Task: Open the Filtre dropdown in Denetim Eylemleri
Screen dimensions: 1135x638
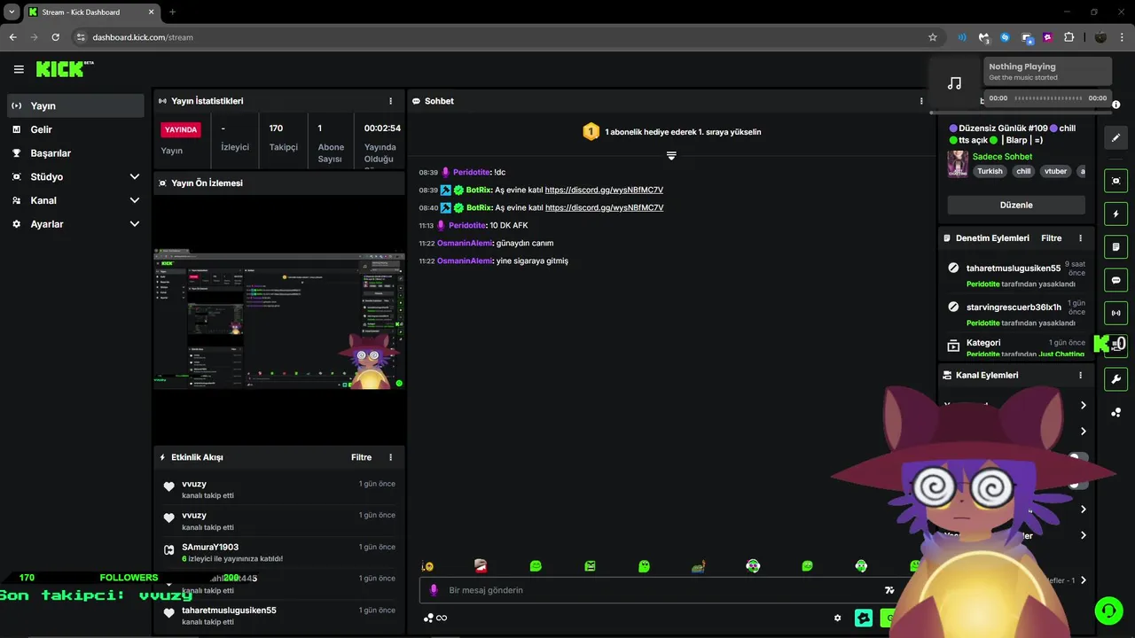Action: (1051, 238)
